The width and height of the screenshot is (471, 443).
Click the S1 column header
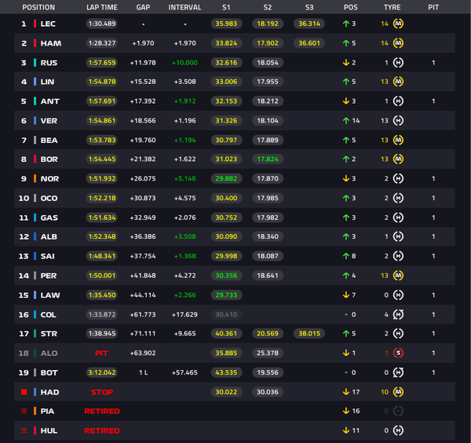pos(226,7)
